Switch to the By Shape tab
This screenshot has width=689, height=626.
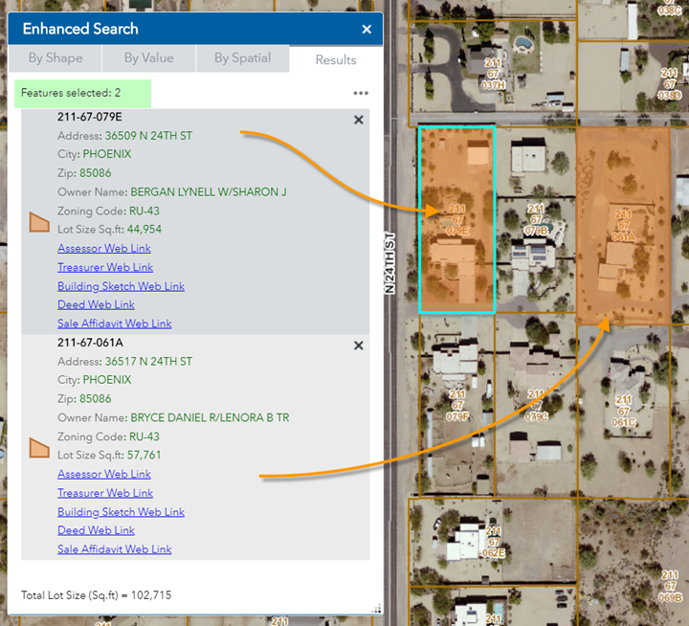[x=56, y=58]
